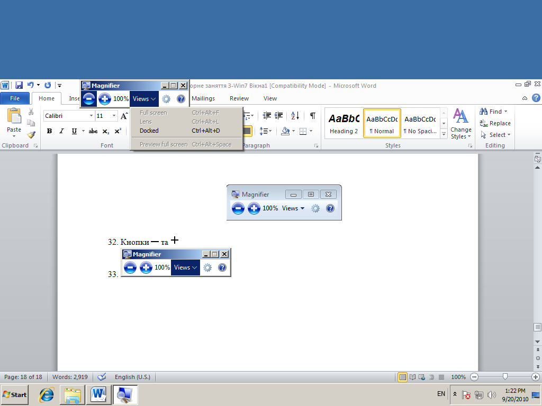
Task: Click the volume speaker tray icon
Action: pos(491,394)
